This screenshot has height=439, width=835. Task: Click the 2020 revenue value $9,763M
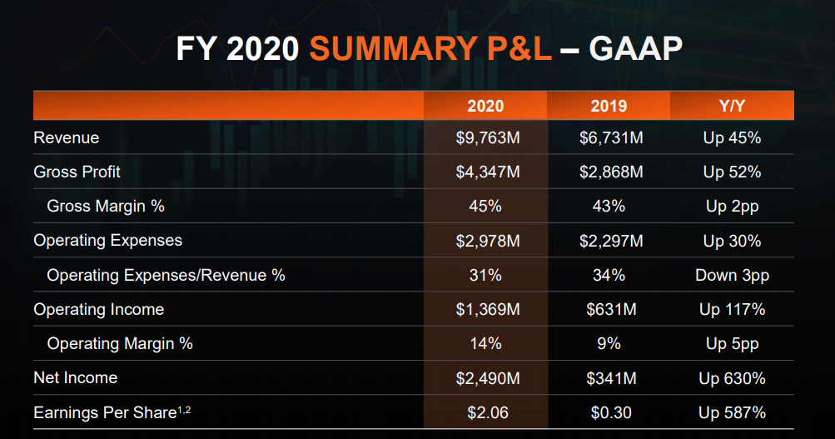point(487,138)
